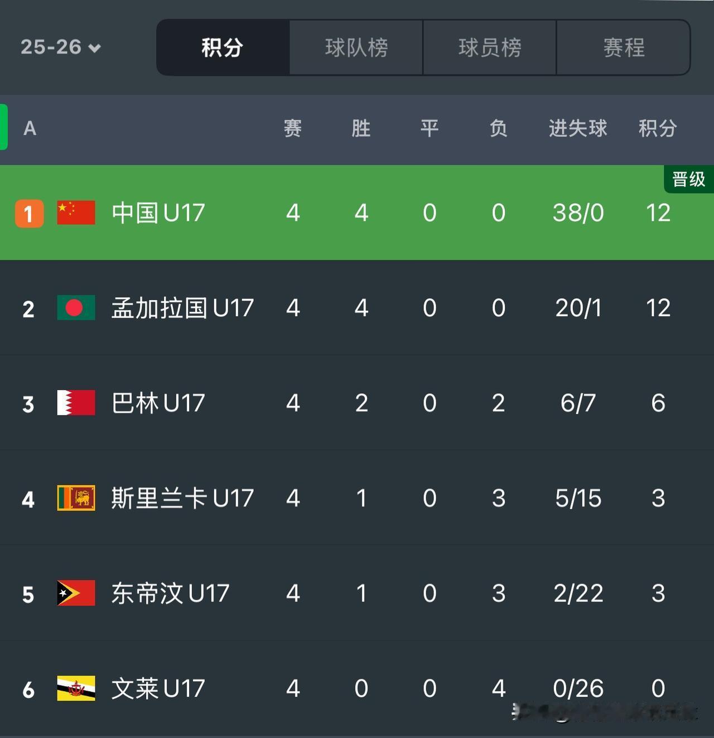Click the green 晋级 promotion badge
Image resolution: width=714 pixels, height=738 pixels.
tap(687, 179)
